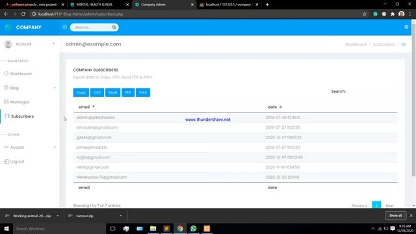
Task: Show hidden system tray icons
Action: point(373,229)
